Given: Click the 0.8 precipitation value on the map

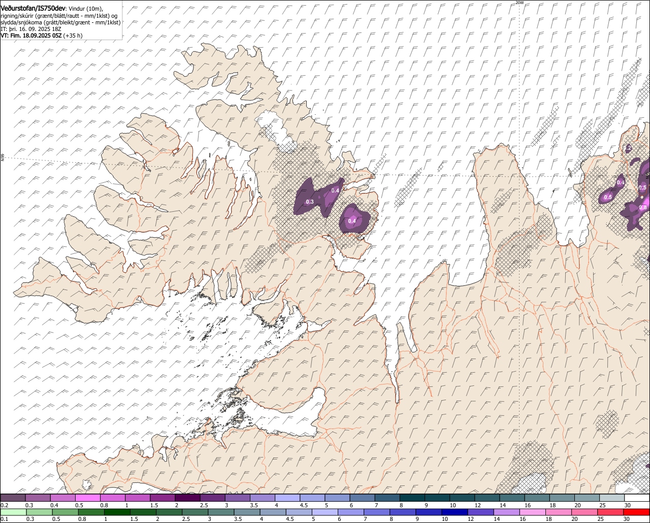Looking at the screenshot, I should click(x=643, y=207).
